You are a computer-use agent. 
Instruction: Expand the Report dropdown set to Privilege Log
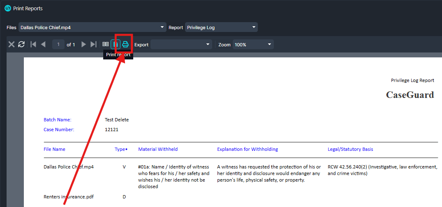click(221, 27)
